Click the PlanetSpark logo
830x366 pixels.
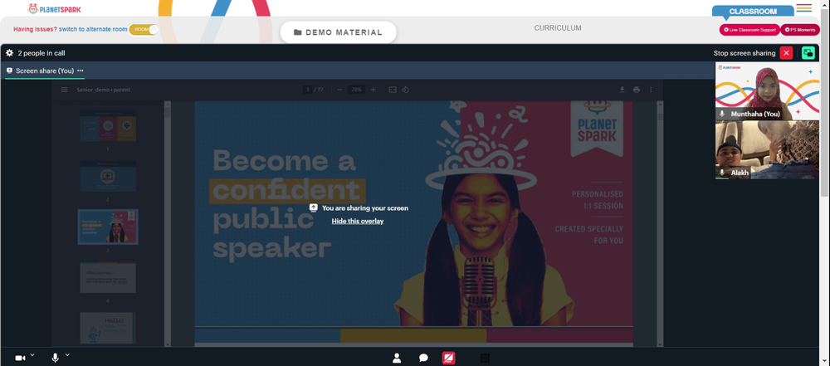(55, 8)
